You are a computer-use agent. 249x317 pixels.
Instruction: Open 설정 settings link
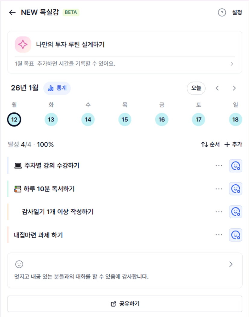tap(237, 13)
